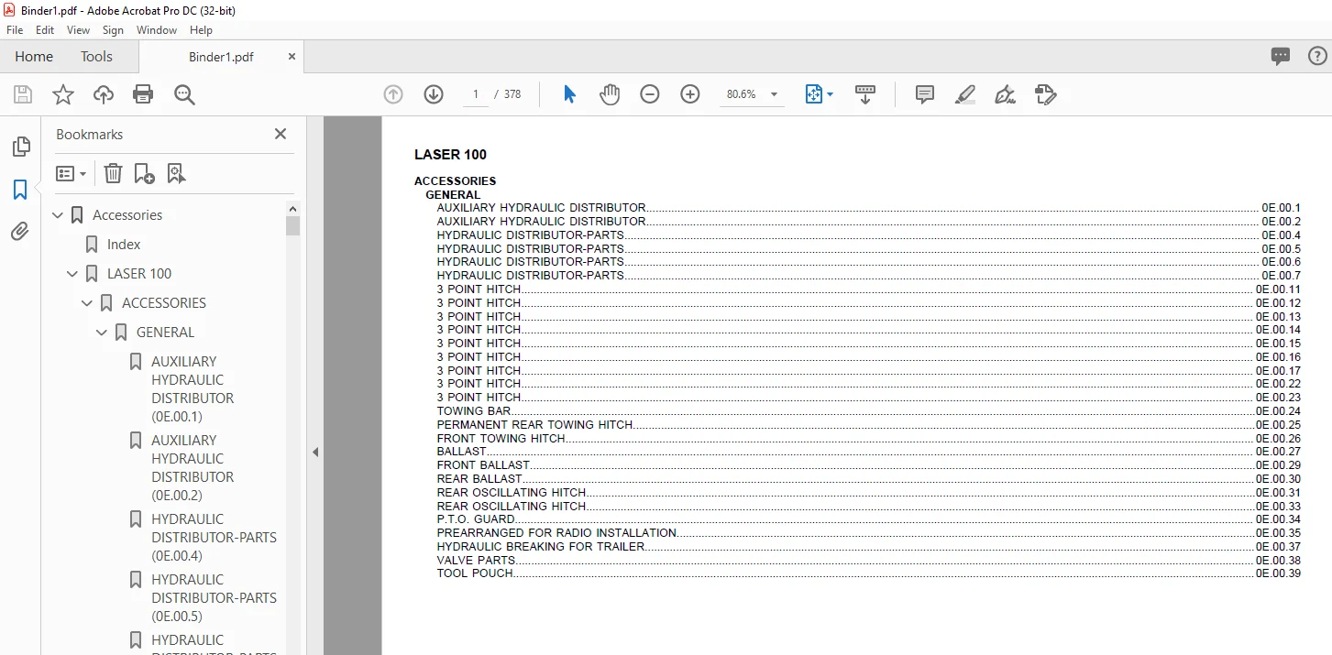The height and width of the screenshot is (655, 1332).
Task: Open the zoom level dropdown
Action: (774, 94)
